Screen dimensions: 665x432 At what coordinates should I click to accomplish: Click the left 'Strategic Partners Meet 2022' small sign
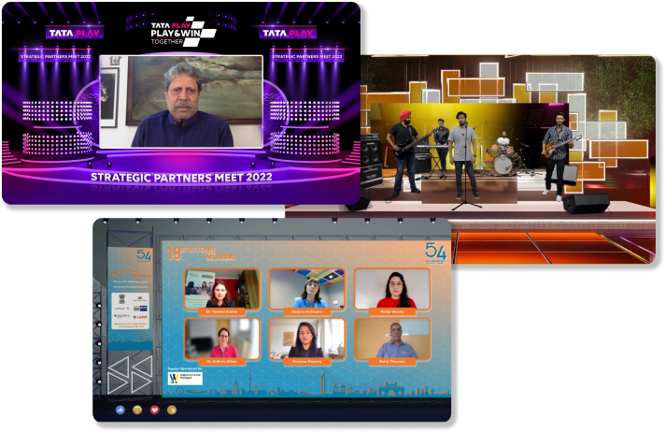[56, 56]
